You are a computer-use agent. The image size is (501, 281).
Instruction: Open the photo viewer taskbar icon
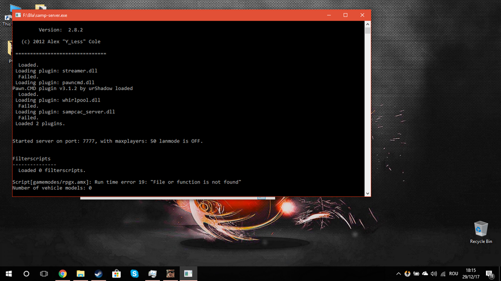[152, 273]
